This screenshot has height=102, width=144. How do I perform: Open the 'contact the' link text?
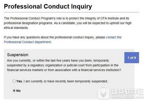114,37
